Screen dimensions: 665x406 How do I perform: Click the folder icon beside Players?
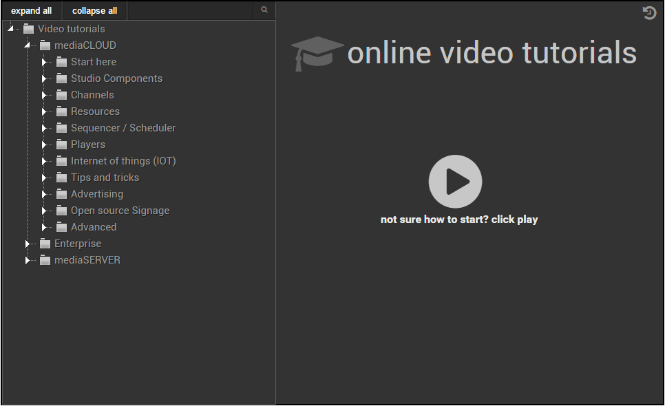tap(61, 144)
